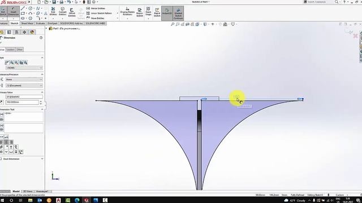
Task: Collapse the Style section
Action: click(x=42, y=58)
